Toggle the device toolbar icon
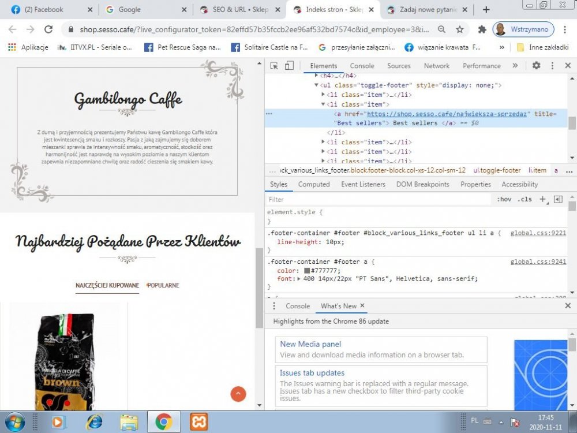 click(x=289, y=66)
